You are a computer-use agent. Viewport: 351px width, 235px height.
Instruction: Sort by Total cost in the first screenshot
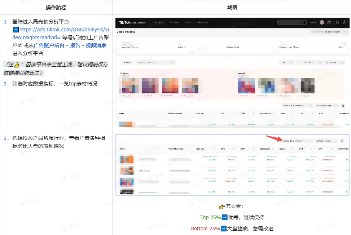pyautogui.click(x=214, y=114)
